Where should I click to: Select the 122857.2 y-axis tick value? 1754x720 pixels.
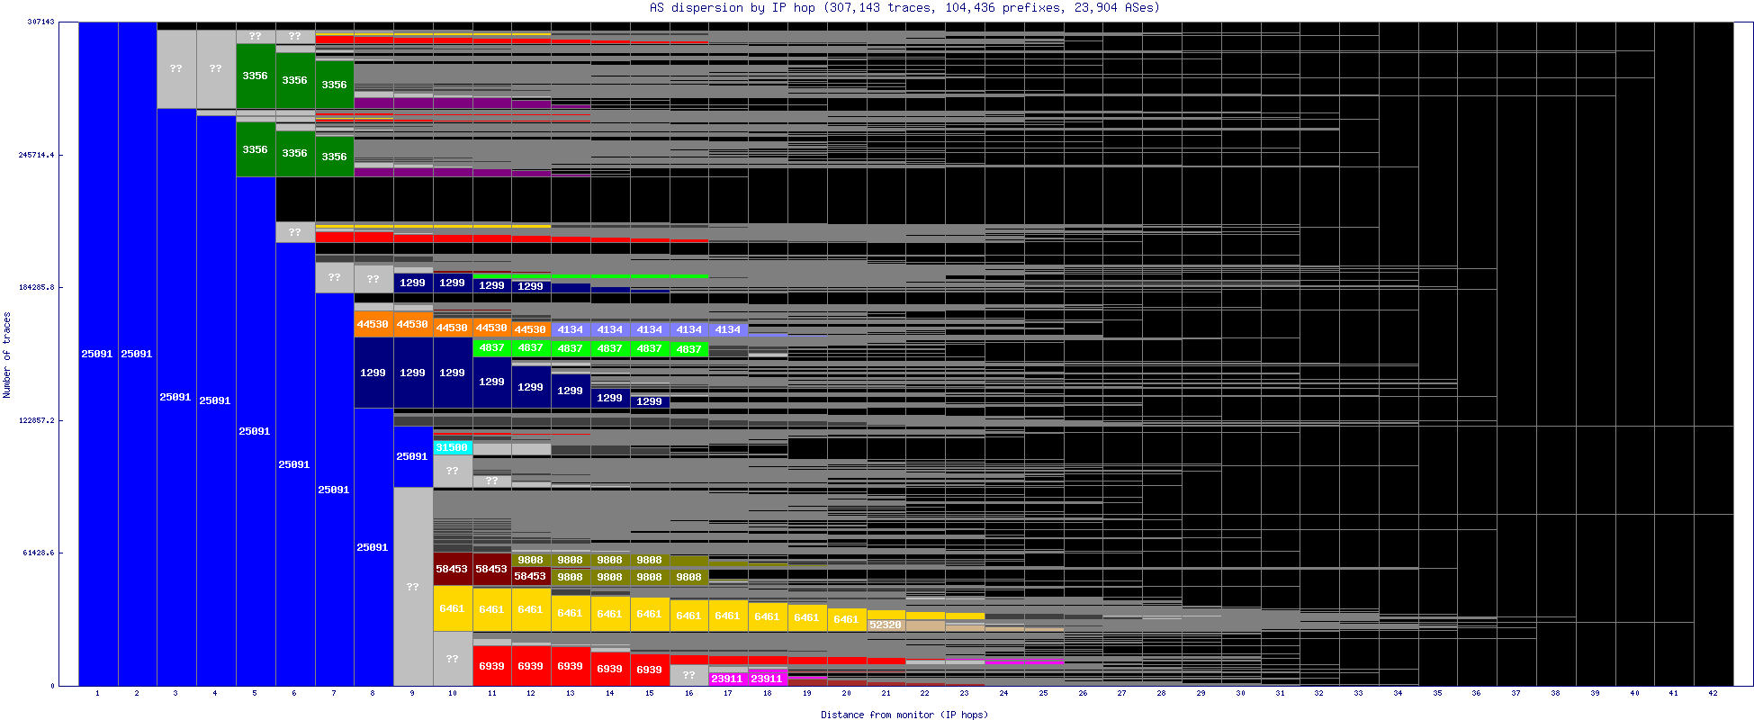point(37,420)
